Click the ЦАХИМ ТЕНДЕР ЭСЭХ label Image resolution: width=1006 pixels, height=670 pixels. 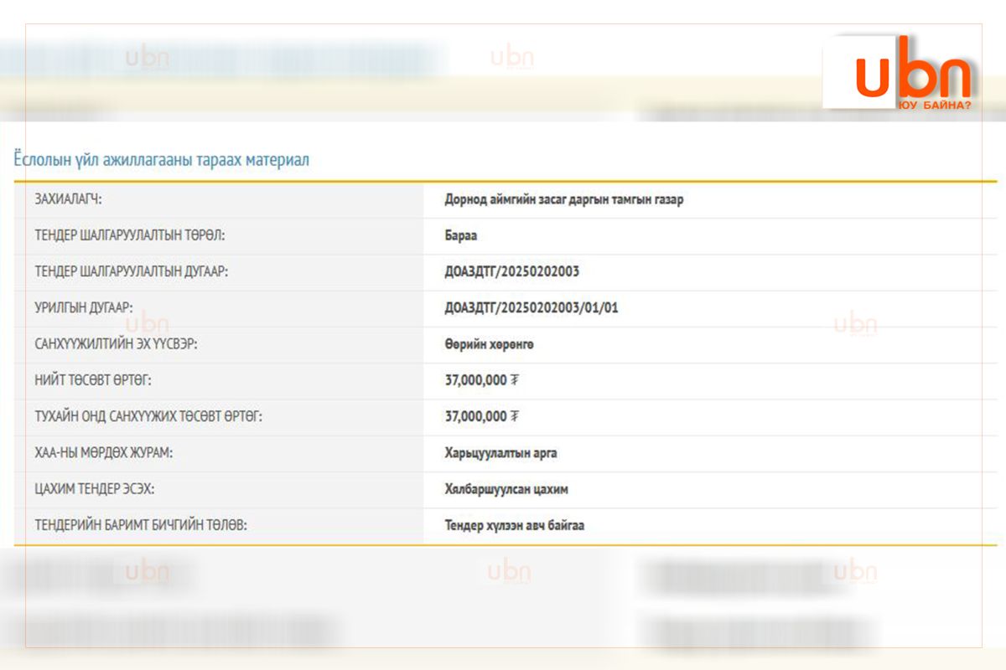click(x=94, y=489)
